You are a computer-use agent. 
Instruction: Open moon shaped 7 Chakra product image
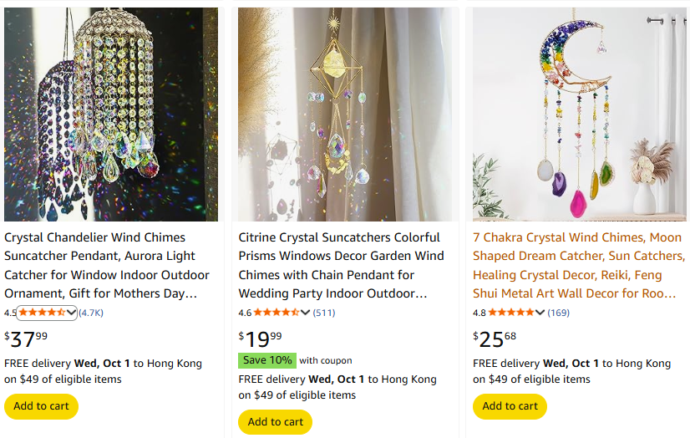(x=580, y=115)
